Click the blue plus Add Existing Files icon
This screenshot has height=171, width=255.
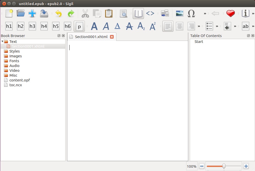32,13
